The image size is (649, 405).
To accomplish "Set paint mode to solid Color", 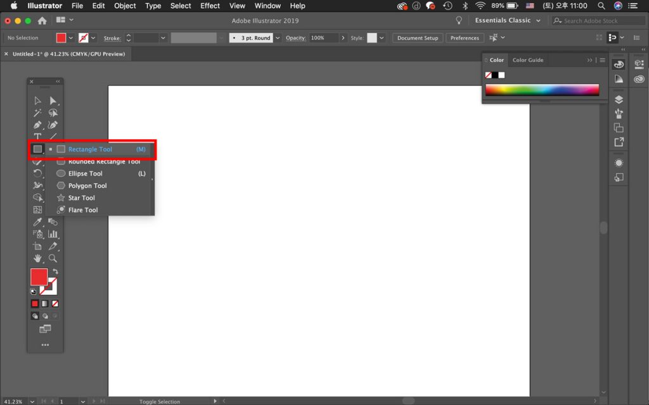I will 35,304.
